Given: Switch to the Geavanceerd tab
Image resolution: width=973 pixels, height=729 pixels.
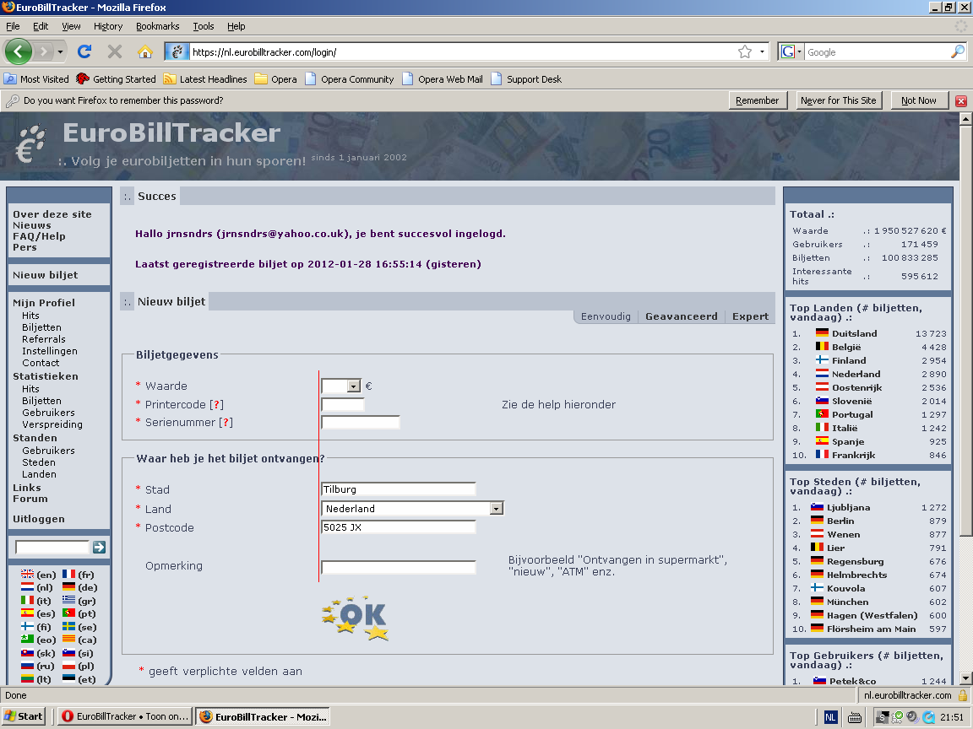Looking at the screenshot, I should [682, 316].
